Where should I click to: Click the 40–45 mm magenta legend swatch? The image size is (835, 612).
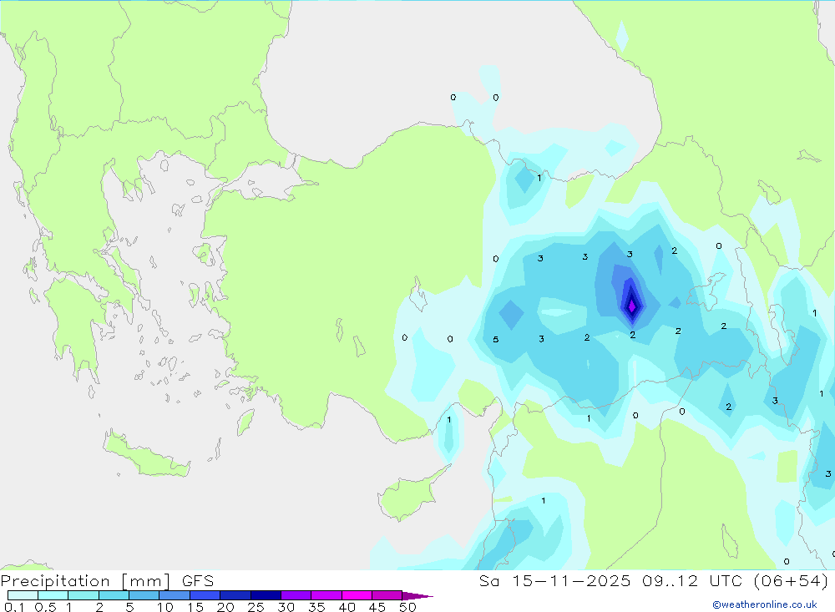pos(357,595)
